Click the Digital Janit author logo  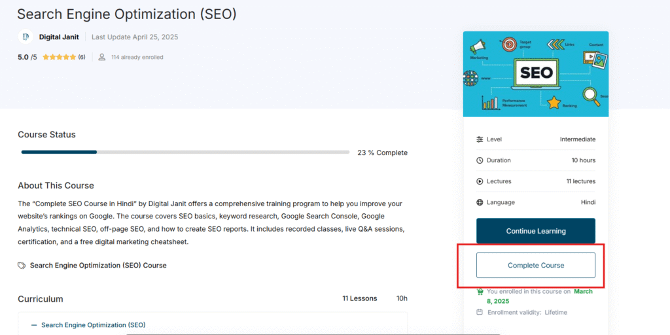(x=25, y=37)
